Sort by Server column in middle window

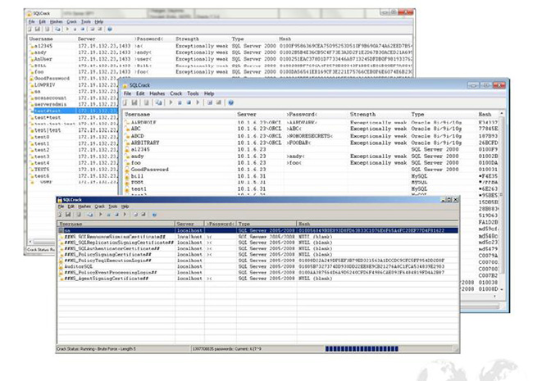pos(260,115)
